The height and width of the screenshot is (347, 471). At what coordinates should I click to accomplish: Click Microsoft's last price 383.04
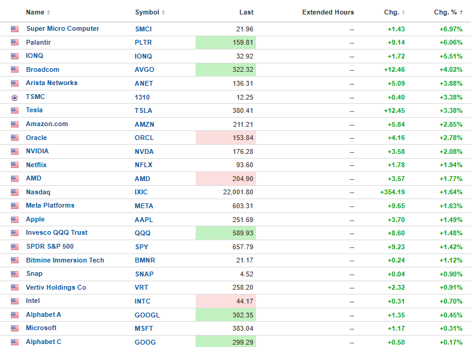click(x=243, y=328)
